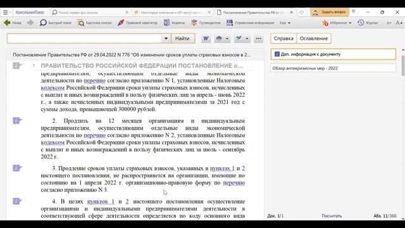Screen dimensions: 405x228
Task: Open кодексом link in paragraph 2
Action: tap(53, 142)
